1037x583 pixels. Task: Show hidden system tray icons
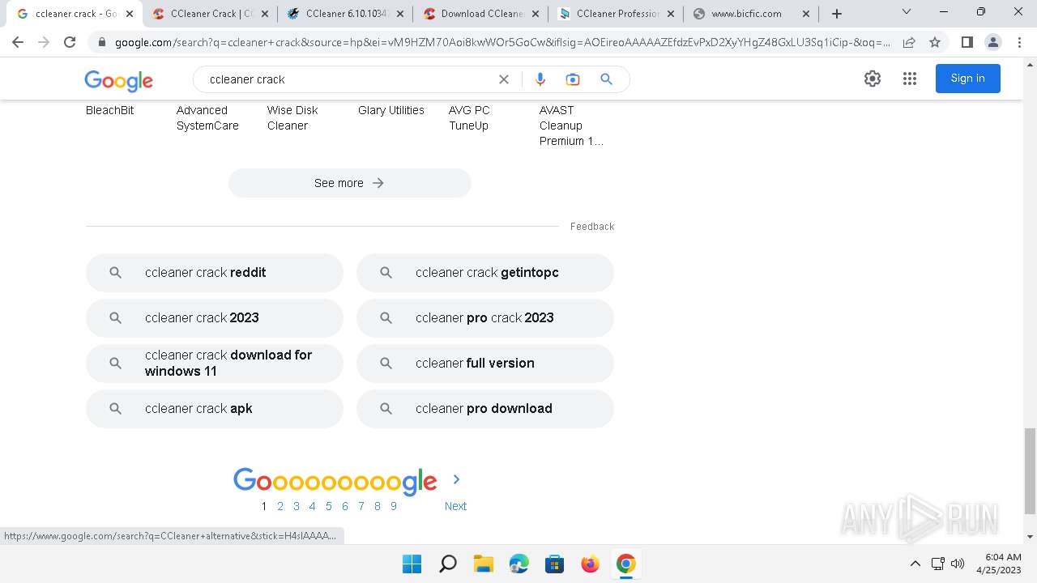(x=915, y=564)
